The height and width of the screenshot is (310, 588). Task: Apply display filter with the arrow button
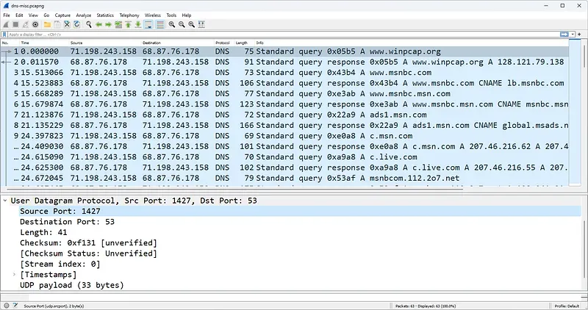[x=564, y=34]
